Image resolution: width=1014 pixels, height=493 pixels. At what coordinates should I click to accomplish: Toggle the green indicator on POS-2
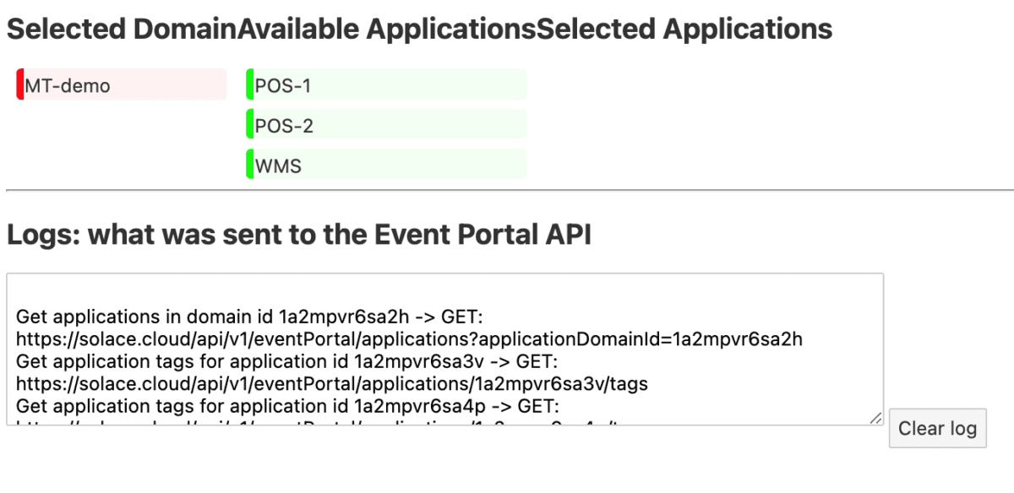tap(248, 125)
